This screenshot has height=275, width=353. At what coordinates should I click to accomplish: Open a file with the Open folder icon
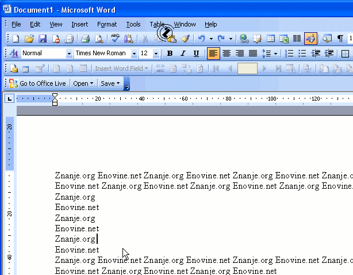pyautogui.click(x=29, y=39)
